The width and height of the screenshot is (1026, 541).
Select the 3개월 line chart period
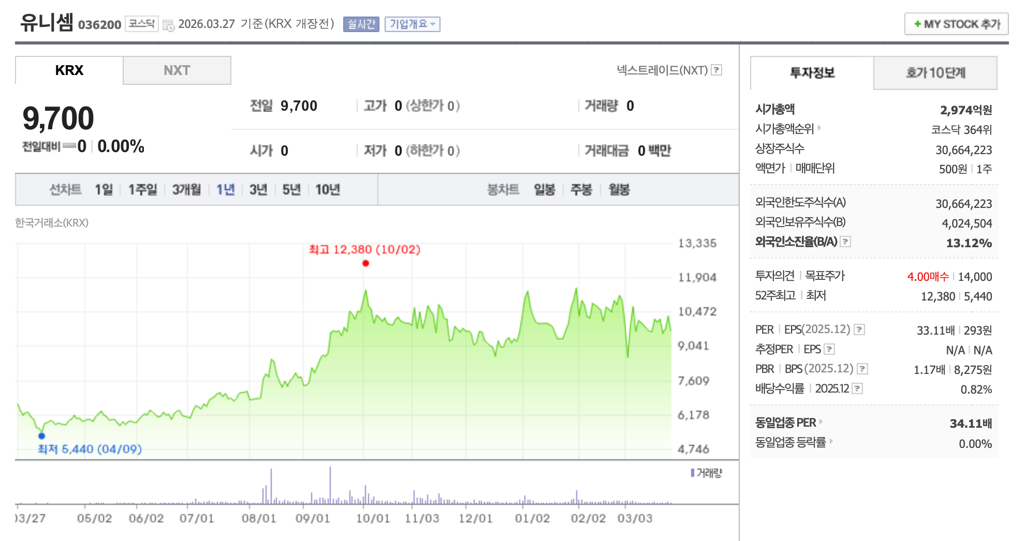click(x=186, y=190)
